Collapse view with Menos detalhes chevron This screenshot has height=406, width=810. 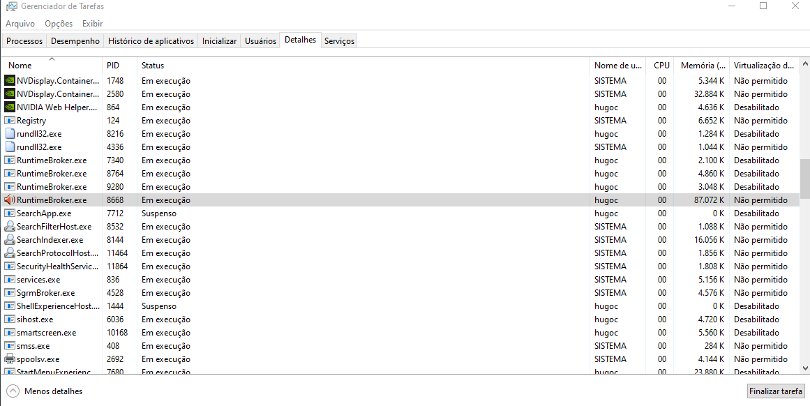tap(13, 391)
